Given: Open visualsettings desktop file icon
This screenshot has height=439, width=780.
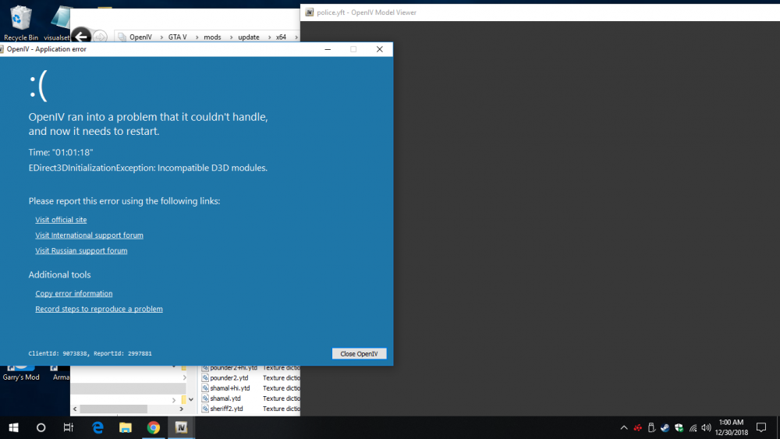Looking at the screenshot, I should click(x=60, y=23).
